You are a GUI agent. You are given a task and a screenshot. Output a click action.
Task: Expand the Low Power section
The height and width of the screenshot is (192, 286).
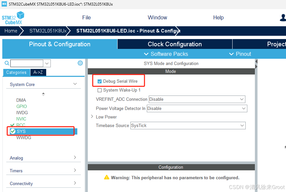pos(92,117)
